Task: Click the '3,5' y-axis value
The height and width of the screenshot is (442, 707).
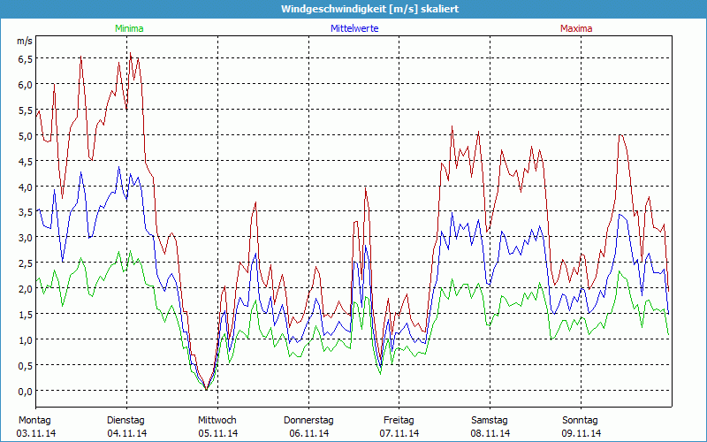Action: (x=26, y=212)
